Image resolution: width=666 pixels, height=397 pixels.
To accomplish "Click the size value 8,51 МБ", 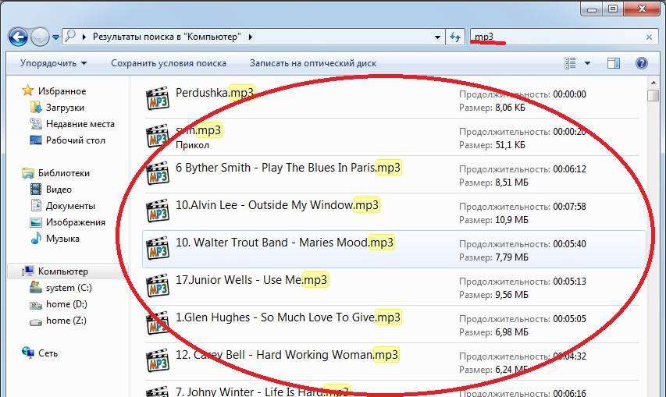I will (512, 183).
